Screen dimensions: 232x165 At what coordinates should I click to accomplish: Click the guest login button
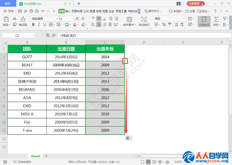[196, 4]
